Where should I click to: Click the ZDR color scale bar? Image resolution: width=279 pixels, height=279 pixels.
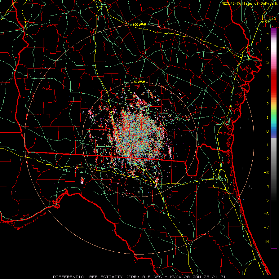[274, 138]
